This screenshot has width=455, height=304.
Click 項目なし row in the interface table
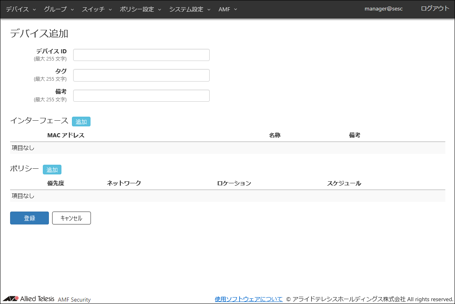[x=227, y=148]
